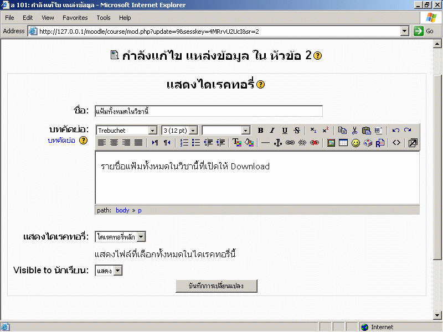Viewport: 443px width, 332px height.
Task: Toggle the enlarge editor button
Action: (413, 143)
